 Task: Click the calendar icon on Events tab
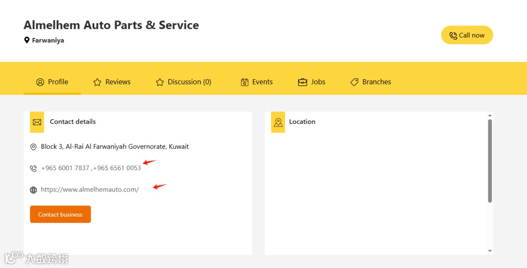[244, 82]
